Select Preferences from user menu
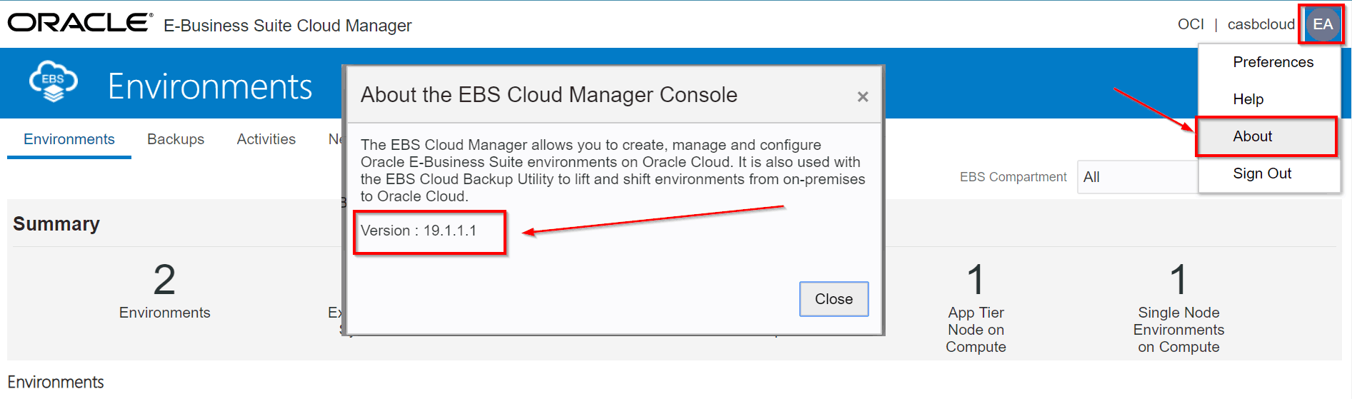Image resolution: width=1352 pixels, height=399 pixels. click(1273, 62)
